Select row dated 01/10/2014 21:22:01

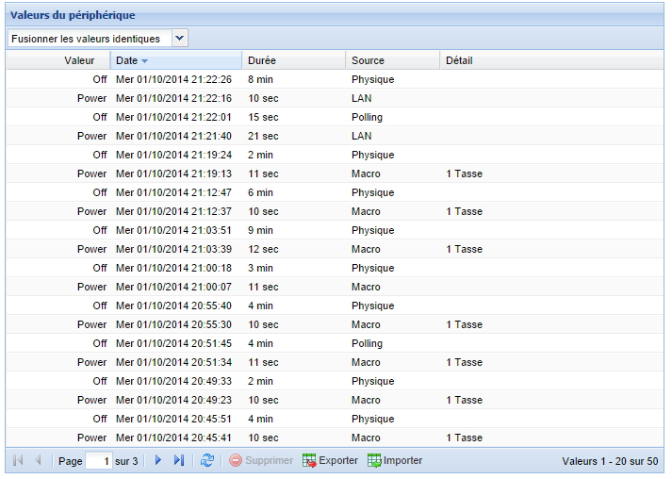point(335,117)
